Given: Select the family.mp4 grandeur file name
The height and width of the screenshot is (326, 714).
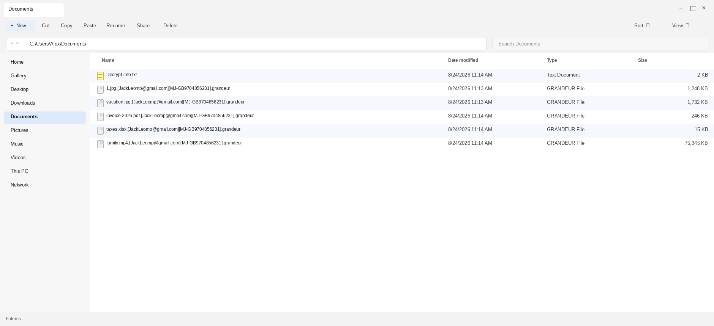Looking at the screenshot, I should [174, 143].
